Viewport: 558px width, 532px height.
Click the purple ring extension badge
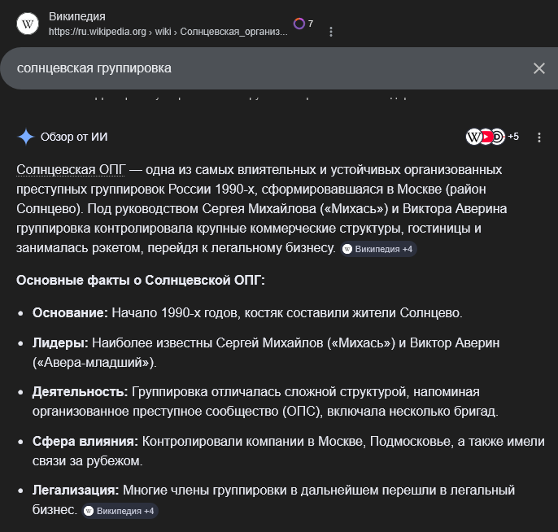(299, 24)
